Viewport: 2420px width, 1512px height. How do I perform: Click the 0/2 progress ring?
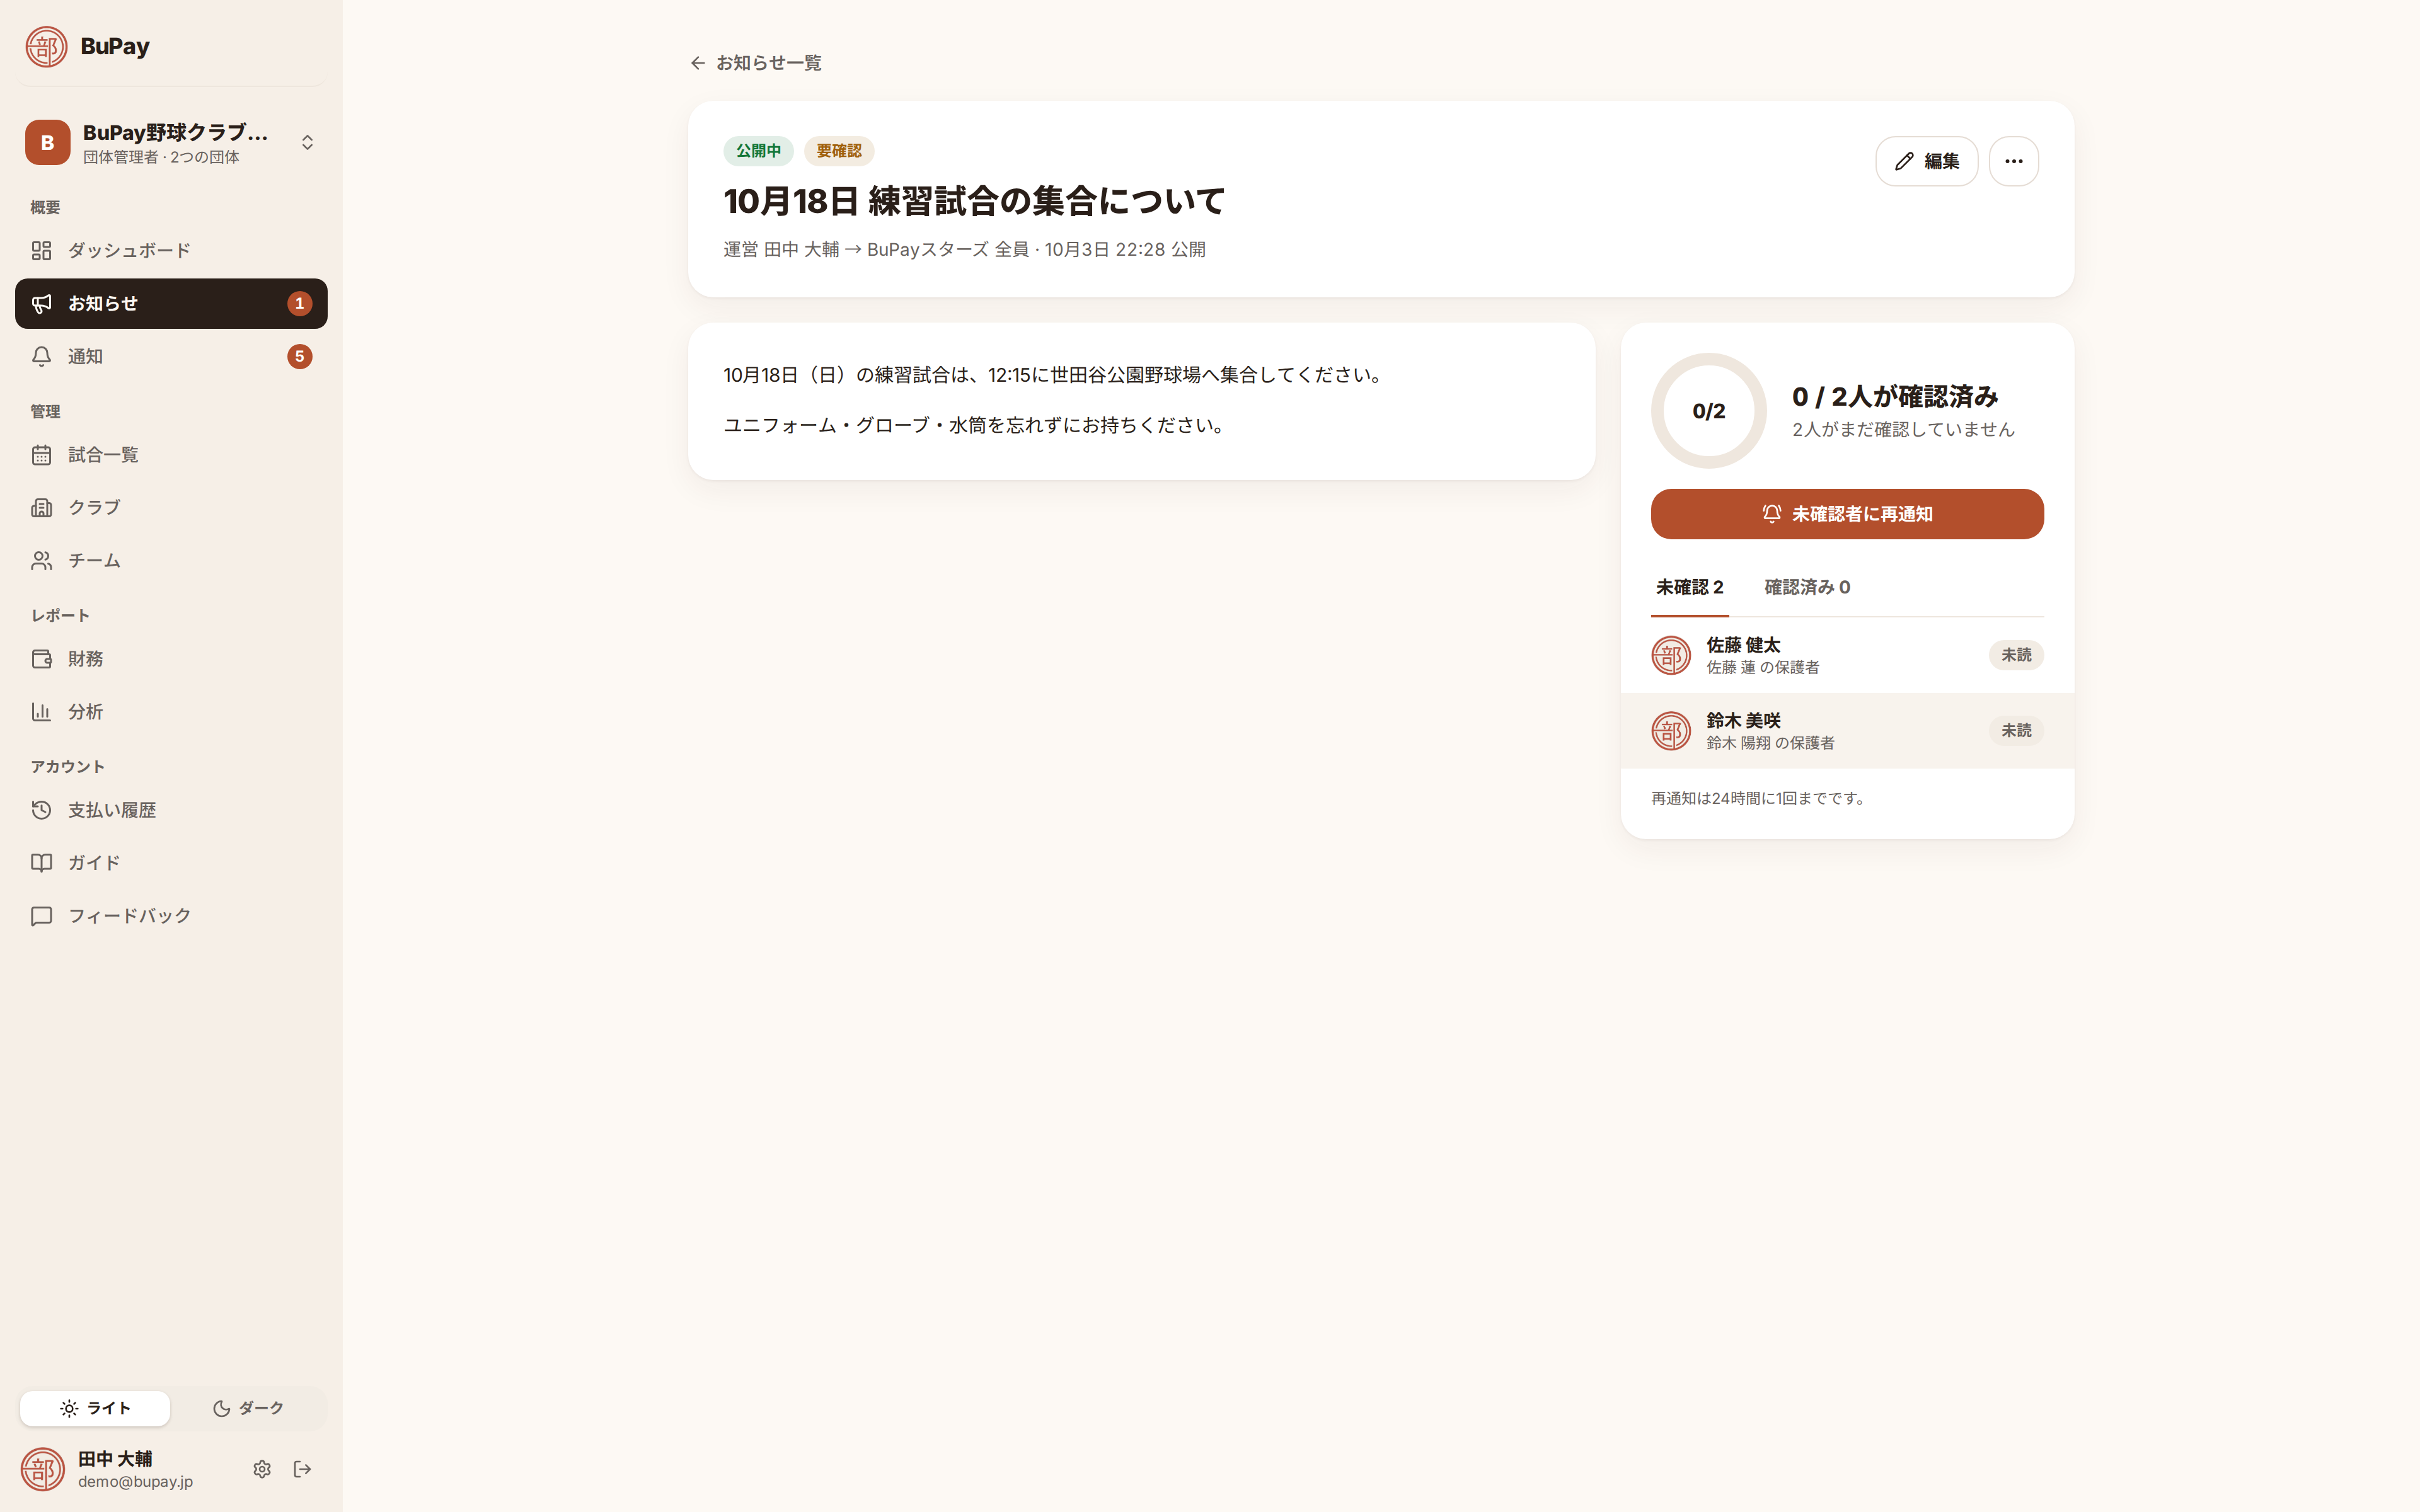click(x=1708, y=411)
